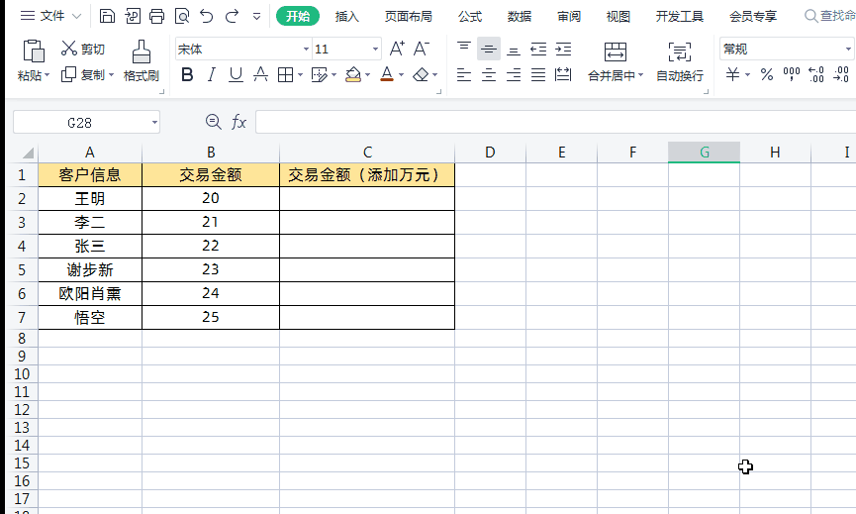Switch to the 审阅 ribbon tab

pos(568,17)
